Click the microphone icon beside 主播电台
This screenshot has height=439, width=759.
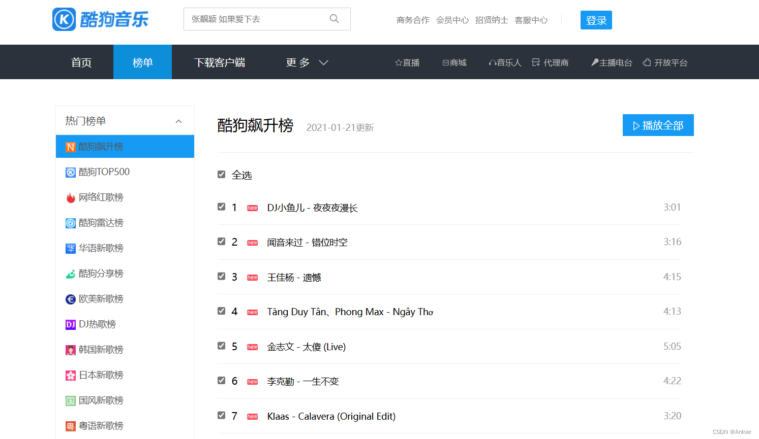[595, 62]
